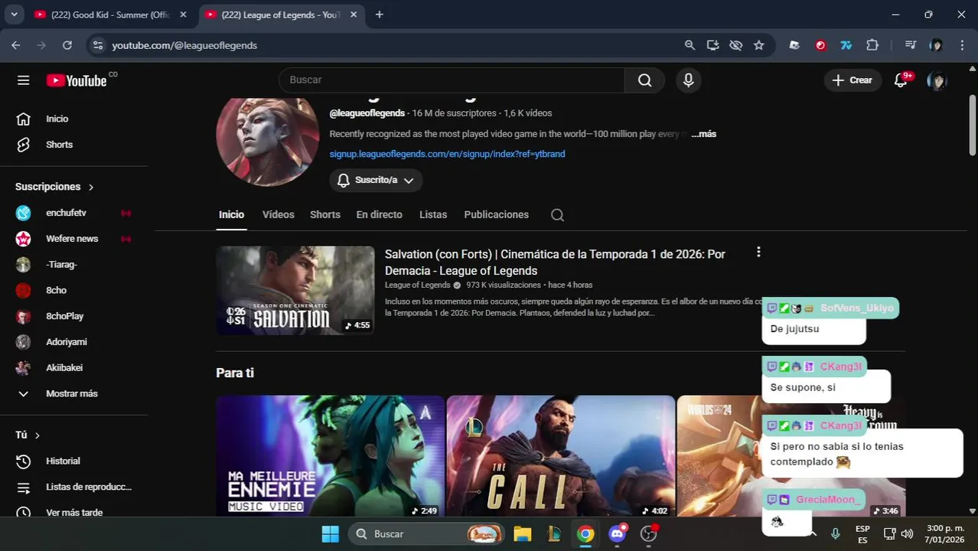Screen dimensions: 978x551
Task: Open the red circular extension icon
Action: click(820, 45)
